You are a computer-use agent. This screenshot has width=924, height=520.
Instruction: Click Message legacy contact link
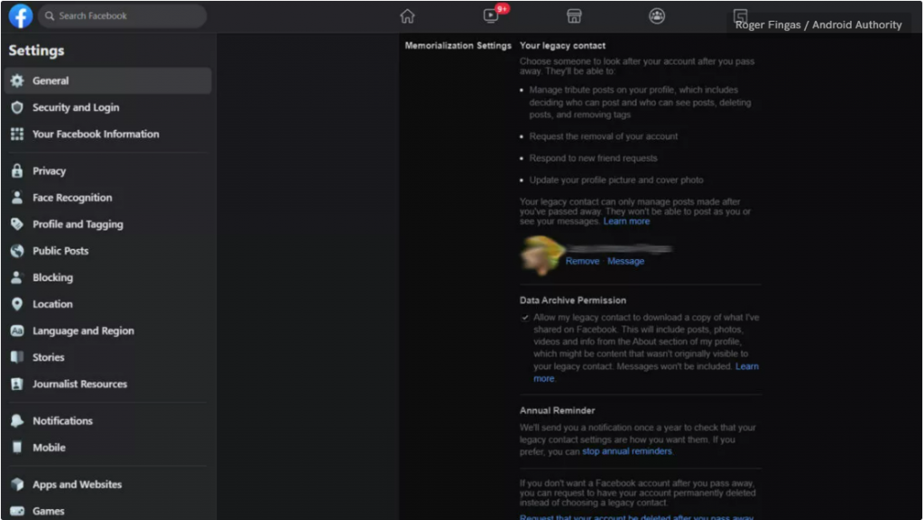[x=625, y=261]
